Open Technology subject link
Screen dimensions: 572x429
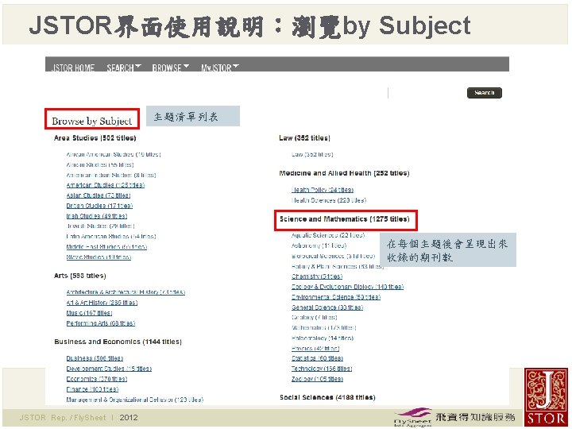322,369
